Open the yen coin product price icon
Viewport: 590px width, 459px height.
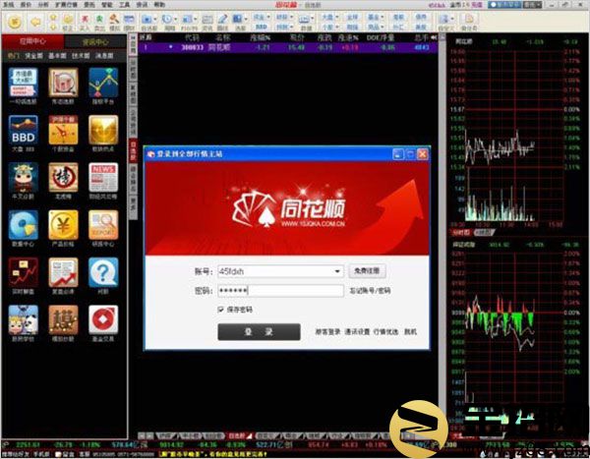[63, 225]
